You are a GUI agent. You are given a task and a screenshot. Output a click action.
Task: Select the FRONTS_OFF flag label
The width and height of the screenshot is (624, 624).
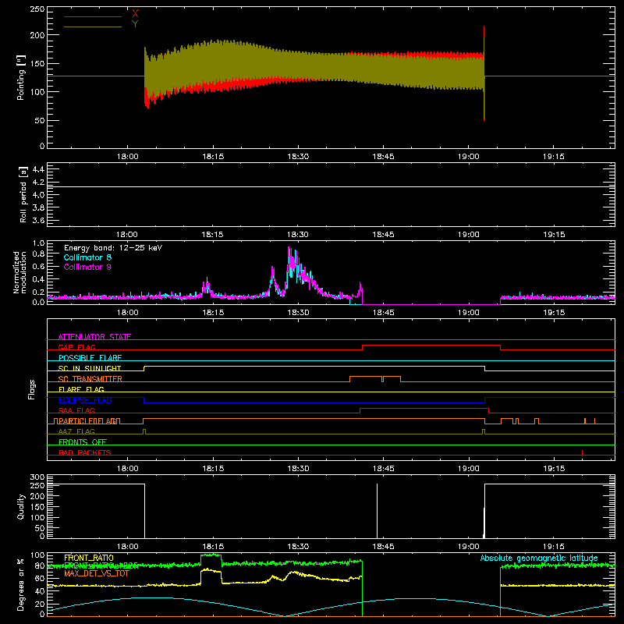pos(83,442)
